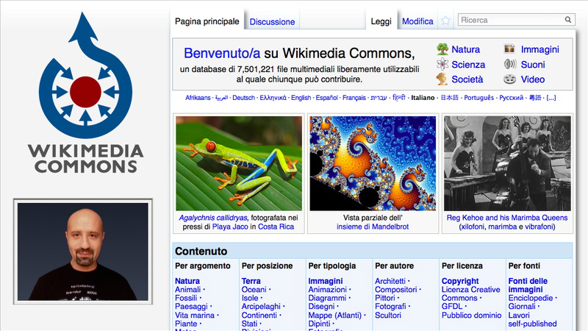Click the bald man portrait photo

click(x=83, y=252)
